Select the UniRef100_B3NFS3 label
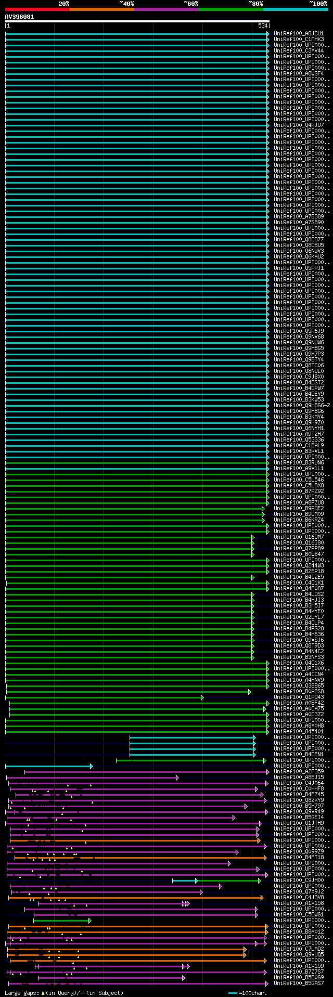This screenshot has width=333, height=997. (299, 657)
